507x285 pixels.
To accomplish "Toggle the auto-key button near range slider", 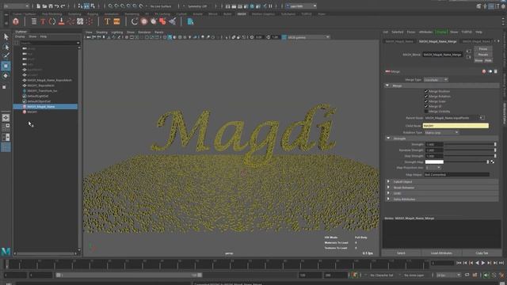I will [355, 275].
